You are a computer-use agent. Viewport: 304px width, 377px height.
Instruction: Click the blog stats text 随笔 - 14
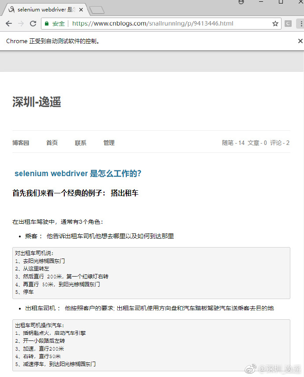(234, 143)
